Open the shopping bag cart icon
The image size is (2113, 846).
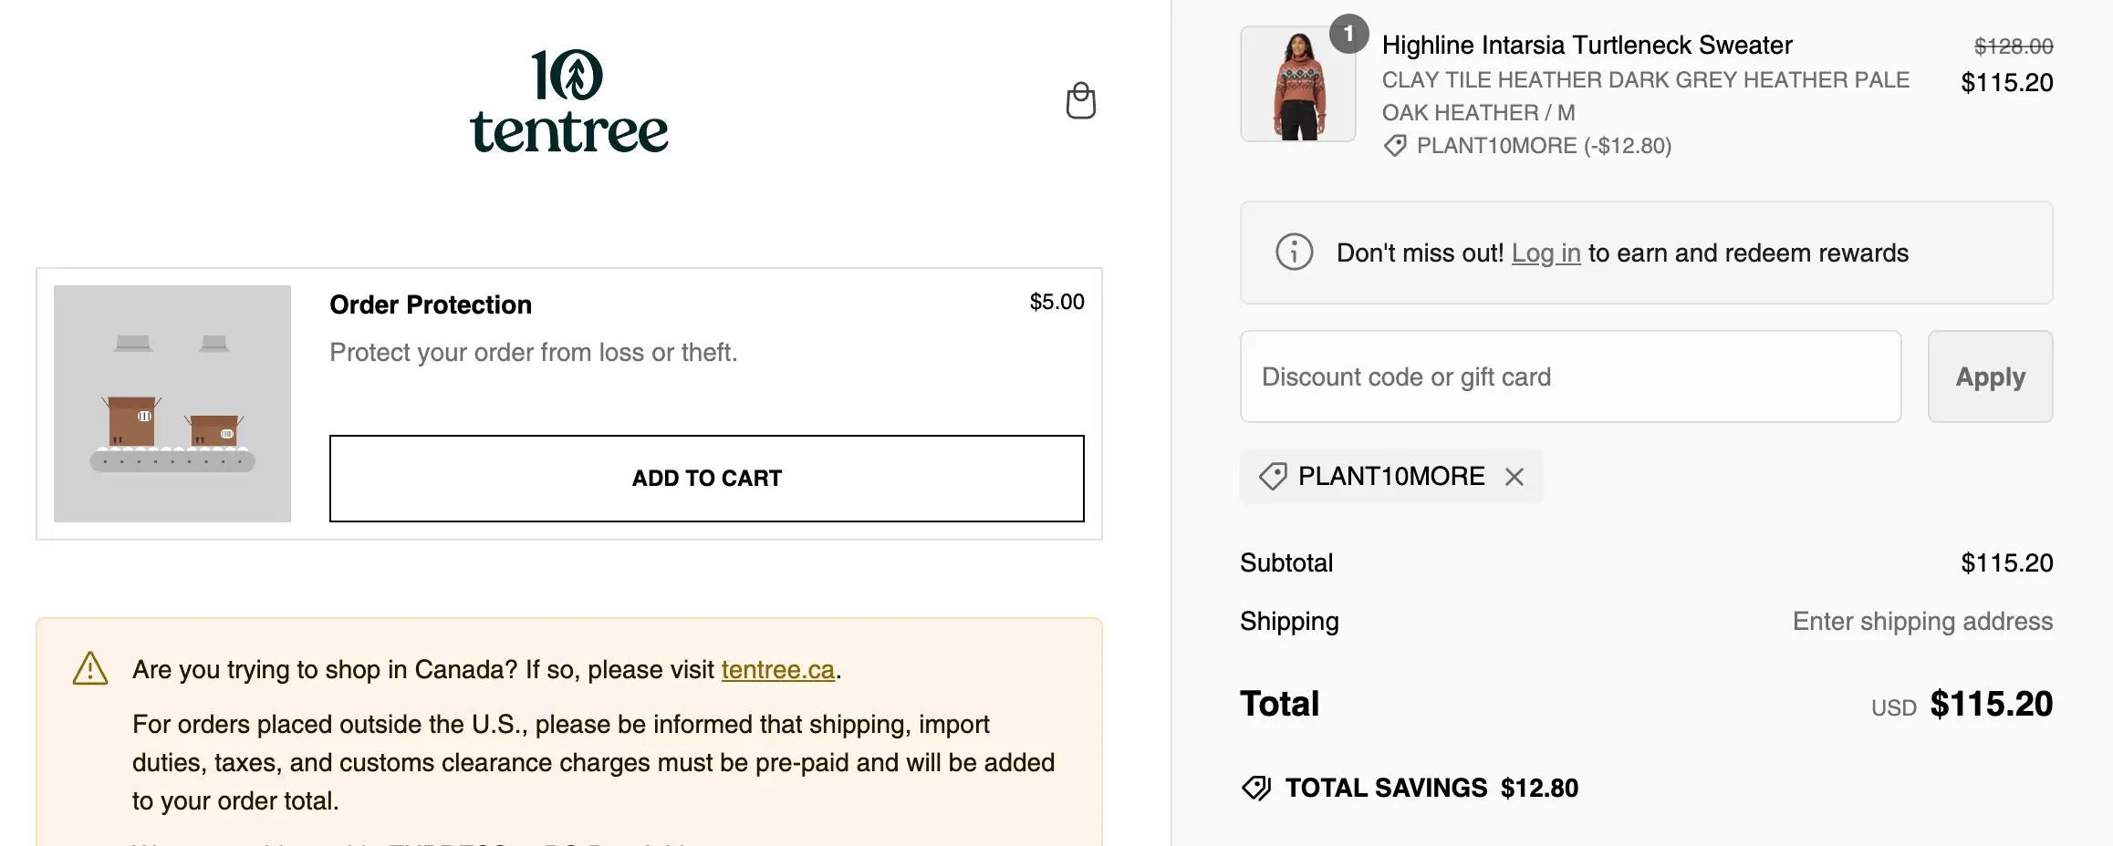click(x=1080, y=101)
